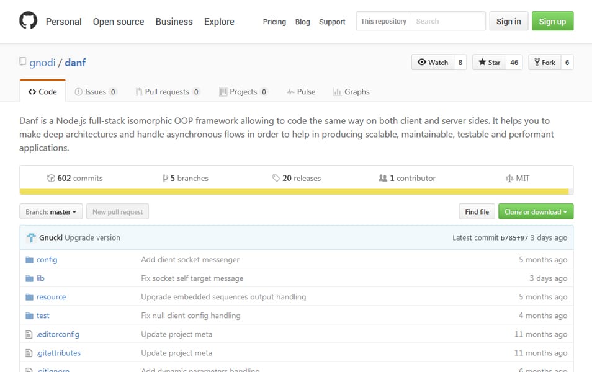The height and width of the screenshot is (372, 592).
Task: Click the .gitattributes file icon
Action: [29, 353]
